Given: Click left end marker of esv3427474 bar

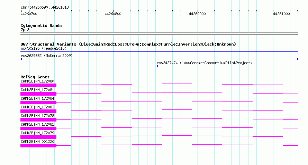Looking at the screenshot, I should (157, 66).
